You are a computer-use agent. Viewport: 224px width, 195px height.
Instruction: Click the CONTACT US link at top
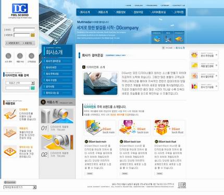pyautogui.click(x=179, y=6)
